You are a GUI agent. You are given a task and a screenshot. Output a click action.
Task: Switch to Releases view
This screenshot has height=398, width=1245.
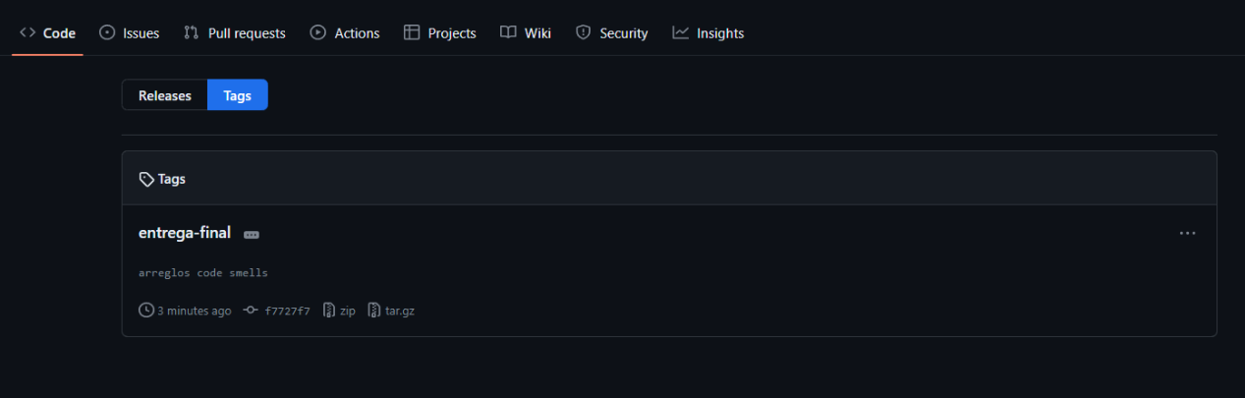[165, 95]
